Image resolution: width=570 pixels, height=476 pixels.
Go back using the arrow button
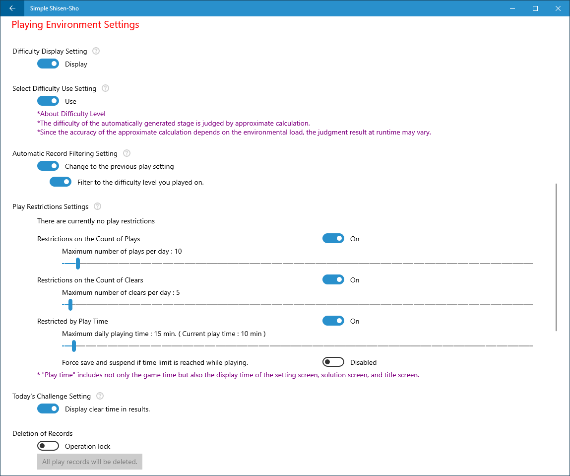tap(12, 8)
